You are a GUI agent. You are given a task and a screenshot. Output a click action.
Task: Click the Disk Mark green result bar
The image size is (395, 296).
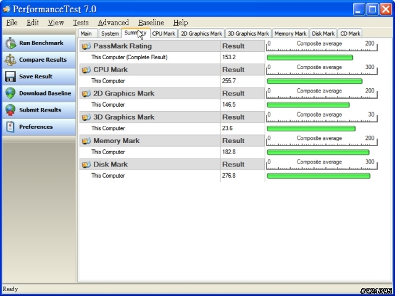318,176
